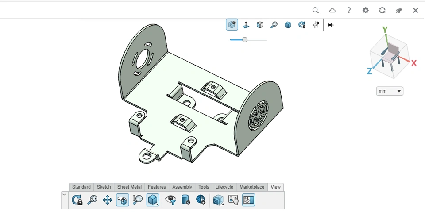Open help with the question mark icon
Image resolution: width=425 pixels, height=212 pixels.
pyautogui.click(x=349, y=10)
